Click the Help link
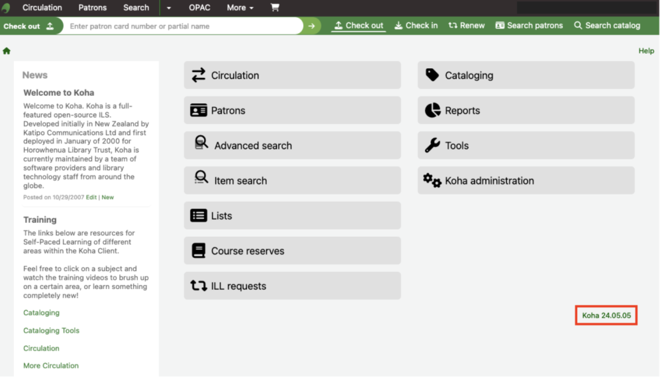This screenshot has height=379, width=662. [x=646, y=51]
